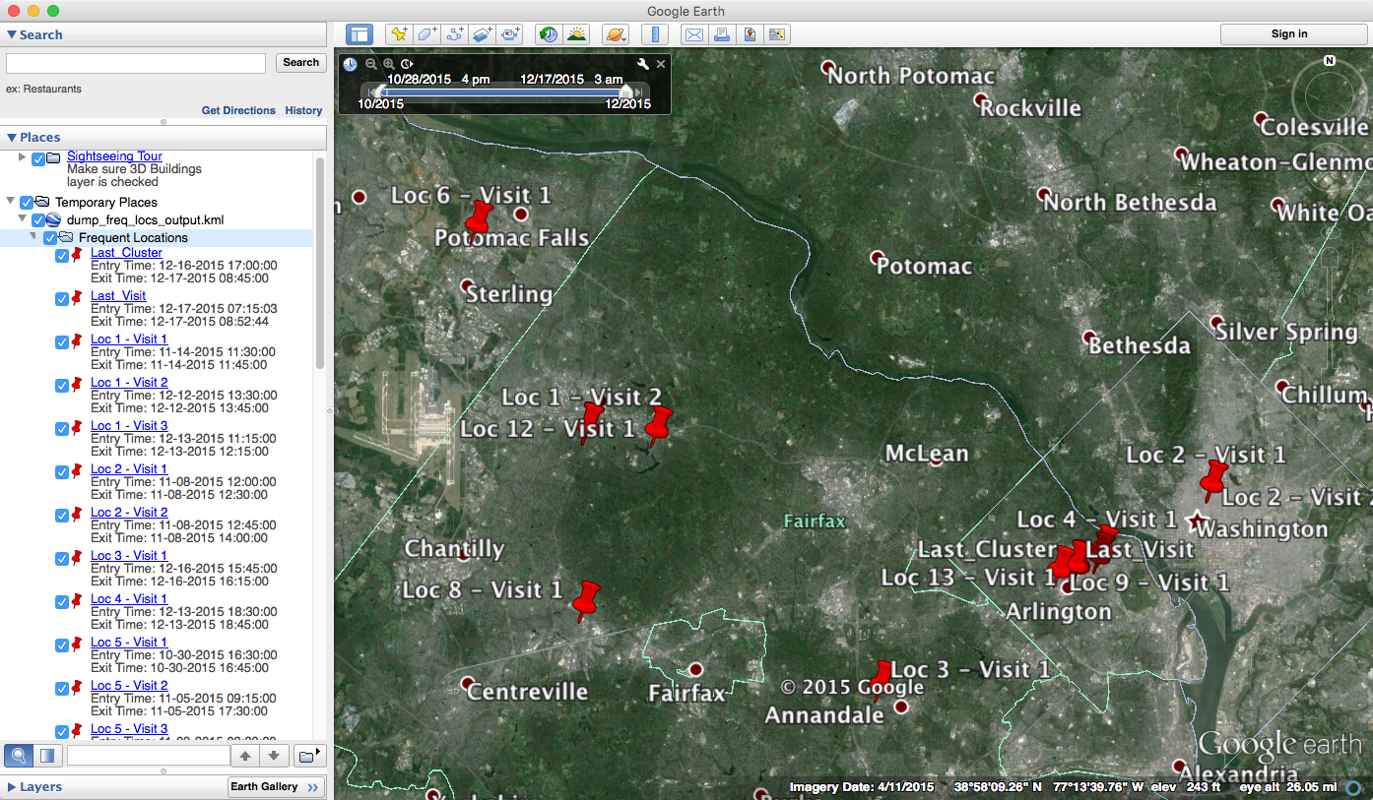Open the Loc 3 - Visit 1 link

tap(129, 556)
